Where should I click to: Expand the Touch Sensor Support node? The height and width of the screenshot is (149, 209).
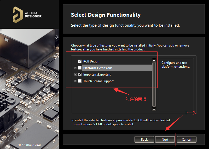pyautogui.click(x=76, y=81)
